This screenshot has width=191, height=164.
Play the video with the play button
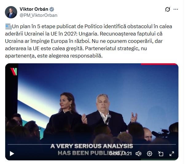click(x=12, y=154)
